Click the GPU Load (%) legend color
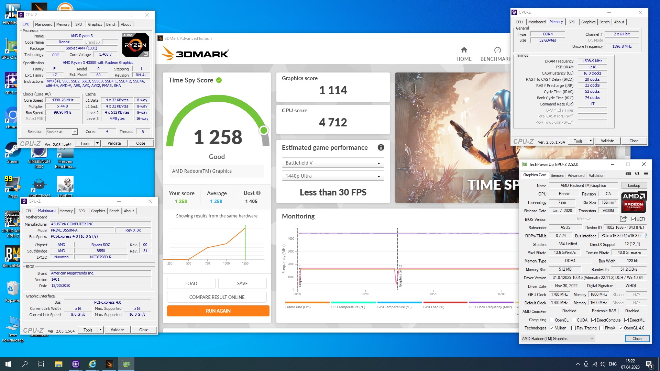660x371 pixels. (445, 303)
